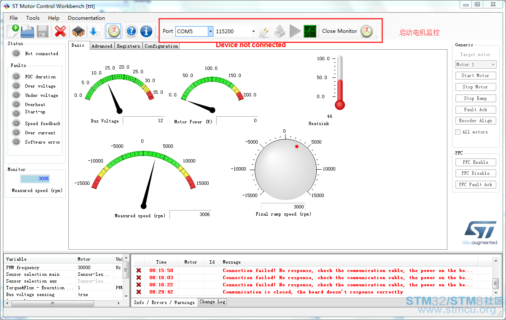Open the chip generation icon

(78, 31)
